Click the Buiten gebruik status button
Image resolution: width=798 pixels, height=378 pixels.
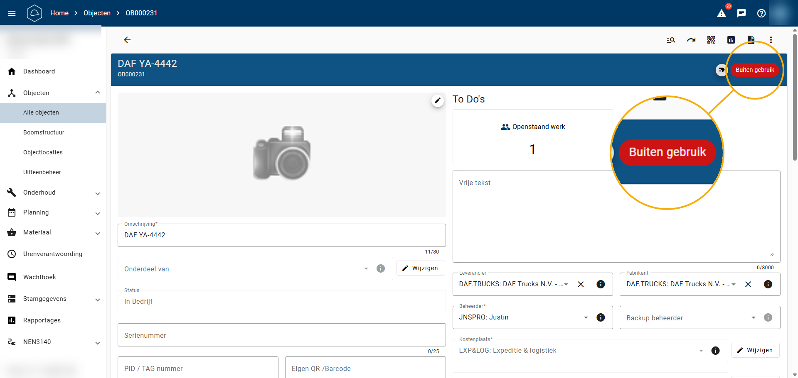pyautogui.click(x=754, y=70)
